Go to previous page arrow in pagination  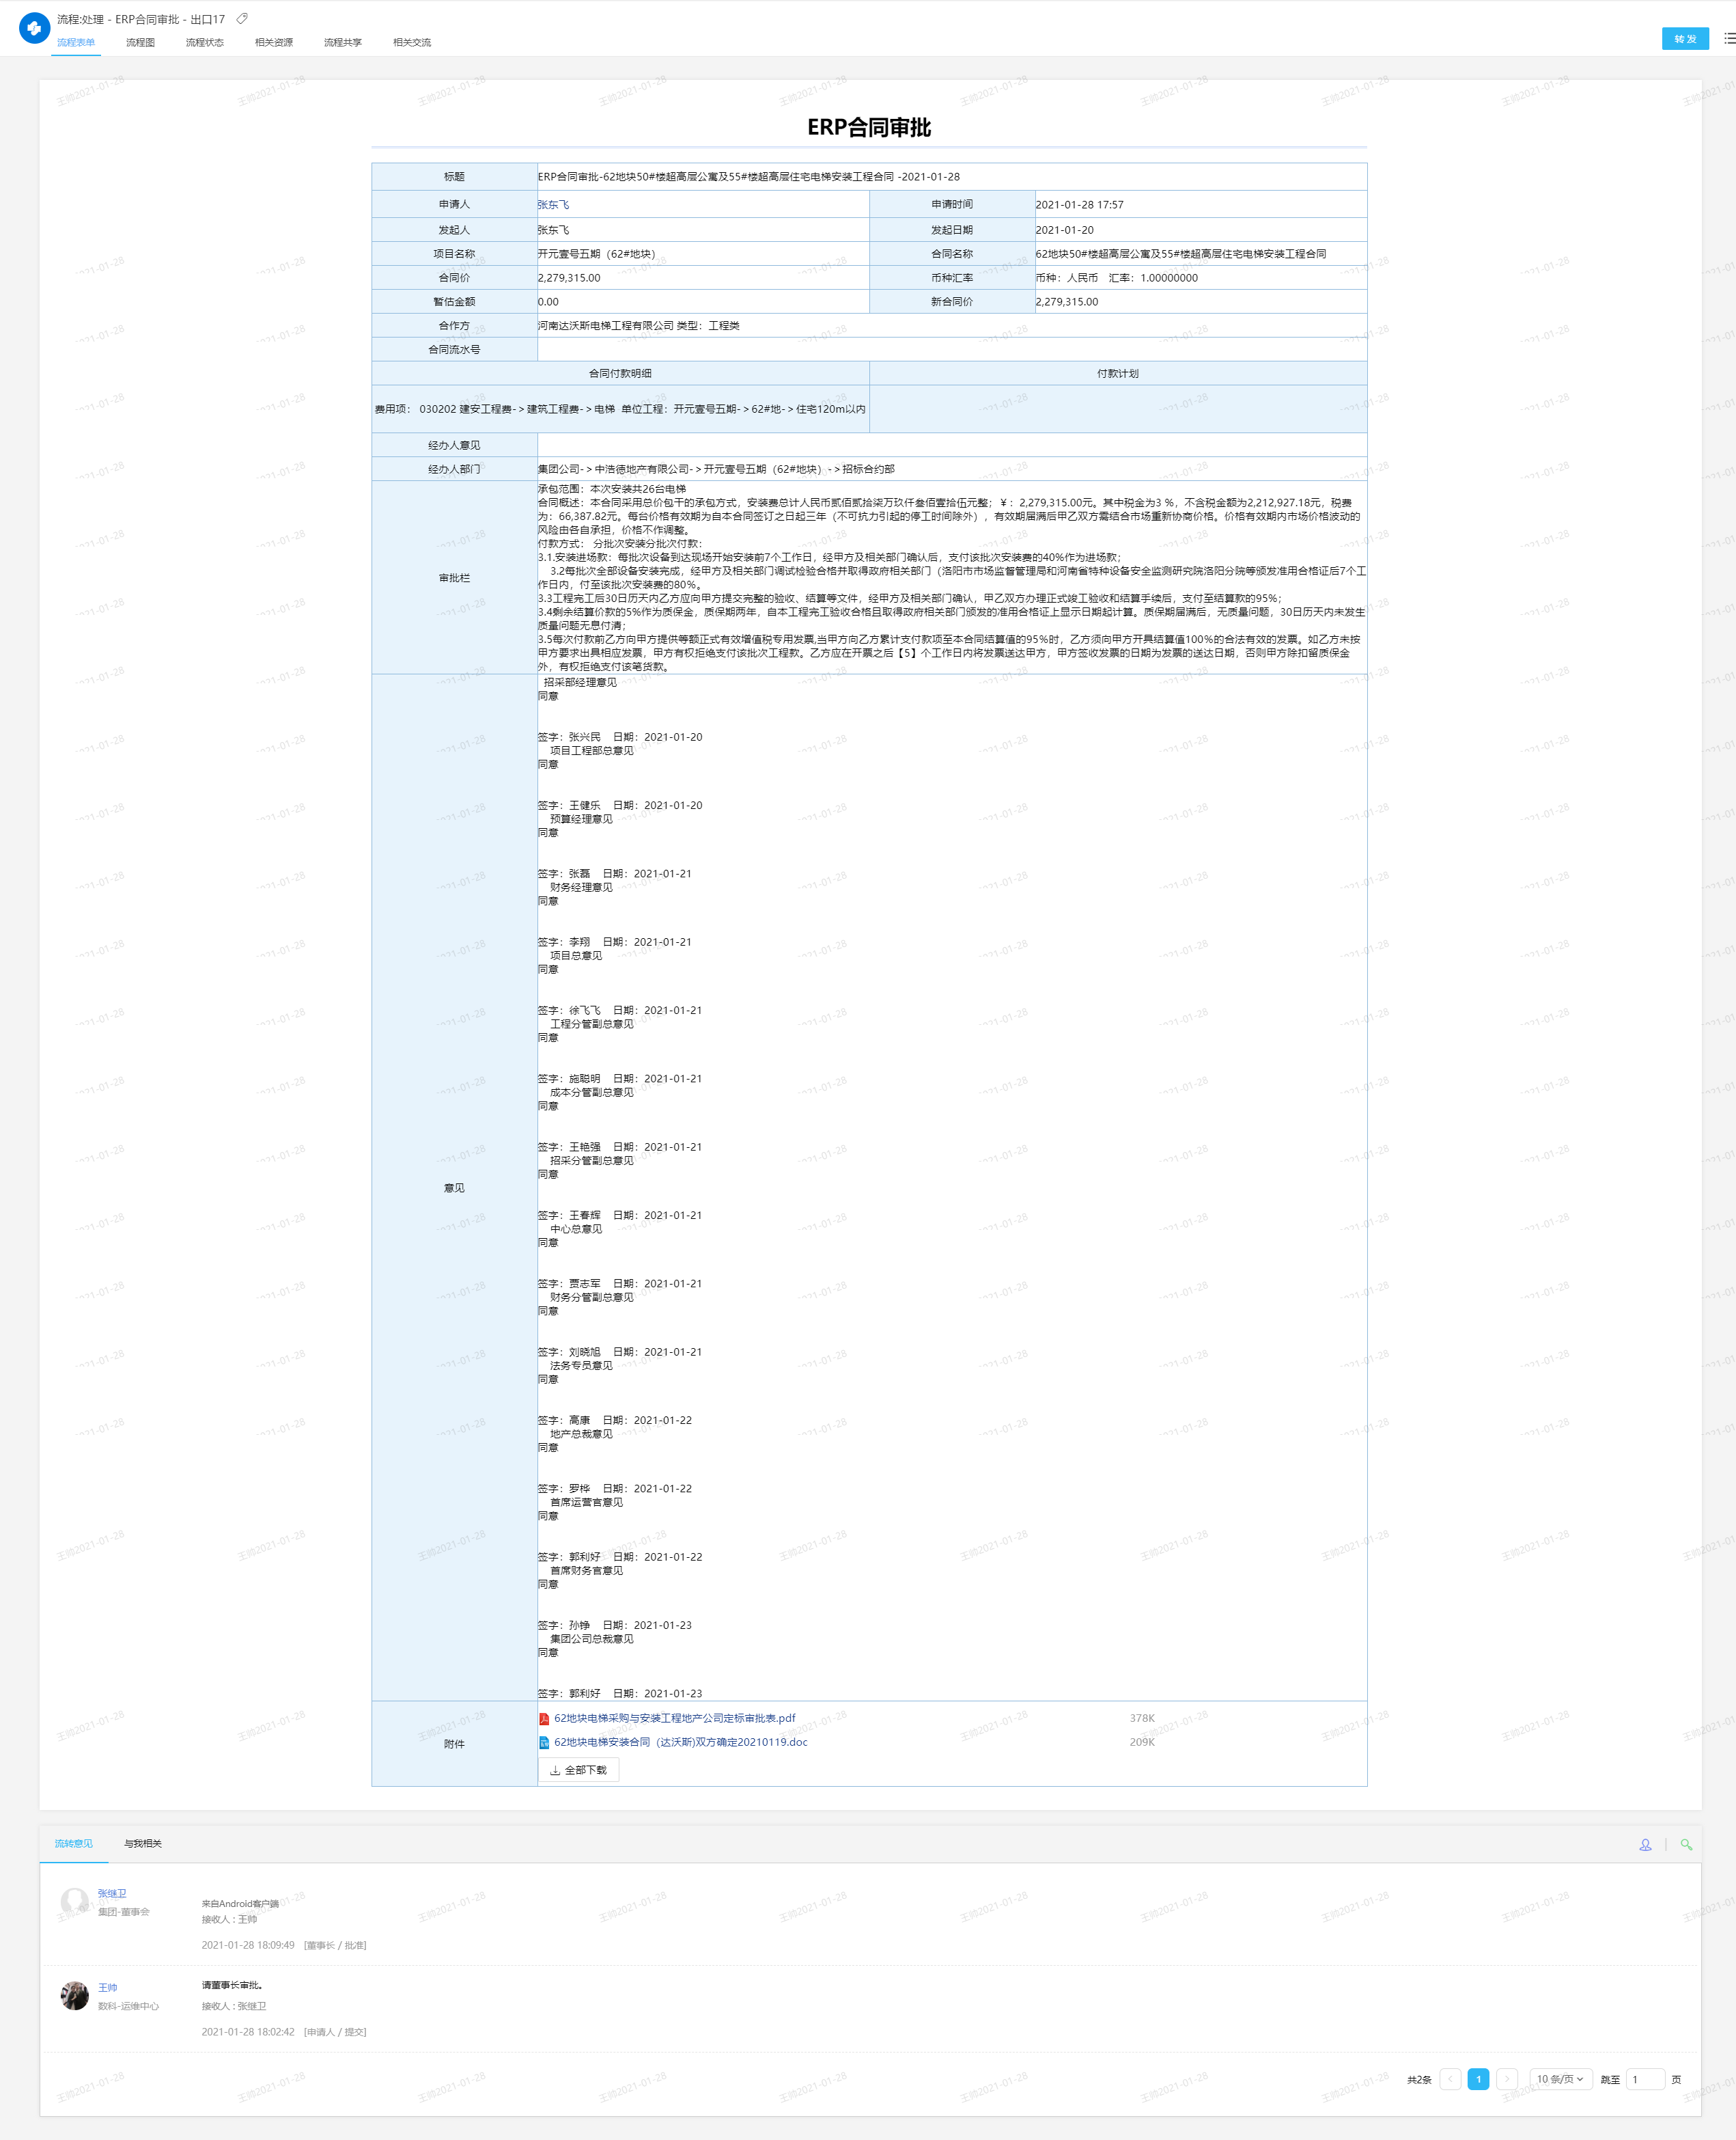click(x=1450, y=2079)
